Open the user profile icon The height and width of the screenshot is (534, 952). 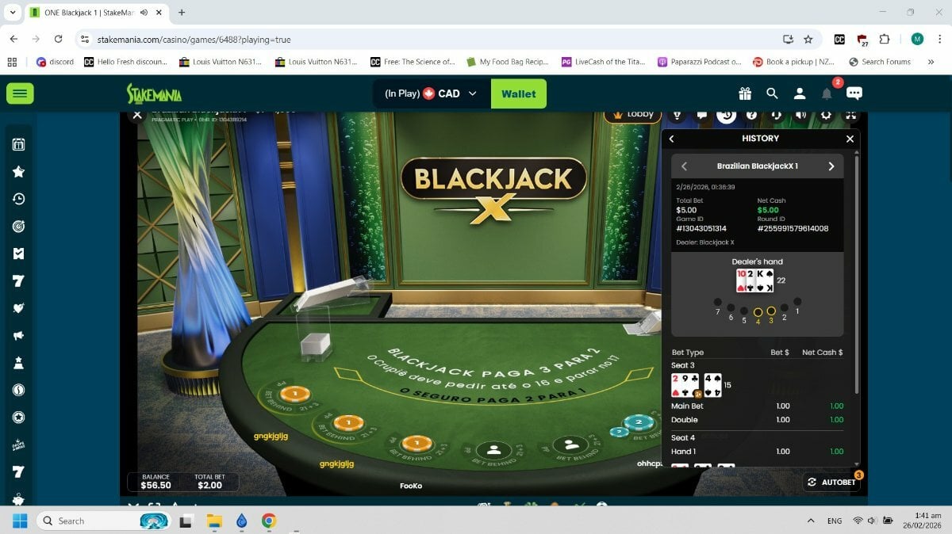pyautogui.click(x=800, y=93)
